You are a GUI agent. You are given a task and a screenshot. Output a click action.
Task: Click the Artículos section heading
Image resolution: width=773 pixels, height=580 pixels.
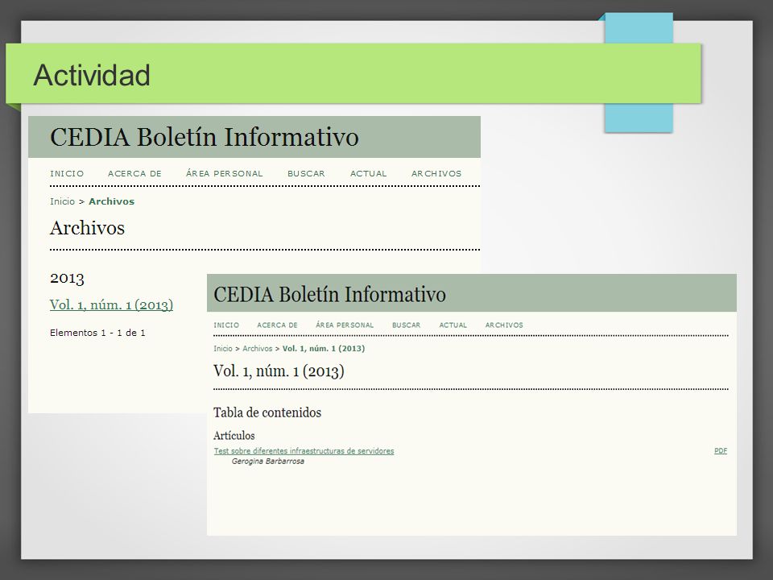(234, 436)
